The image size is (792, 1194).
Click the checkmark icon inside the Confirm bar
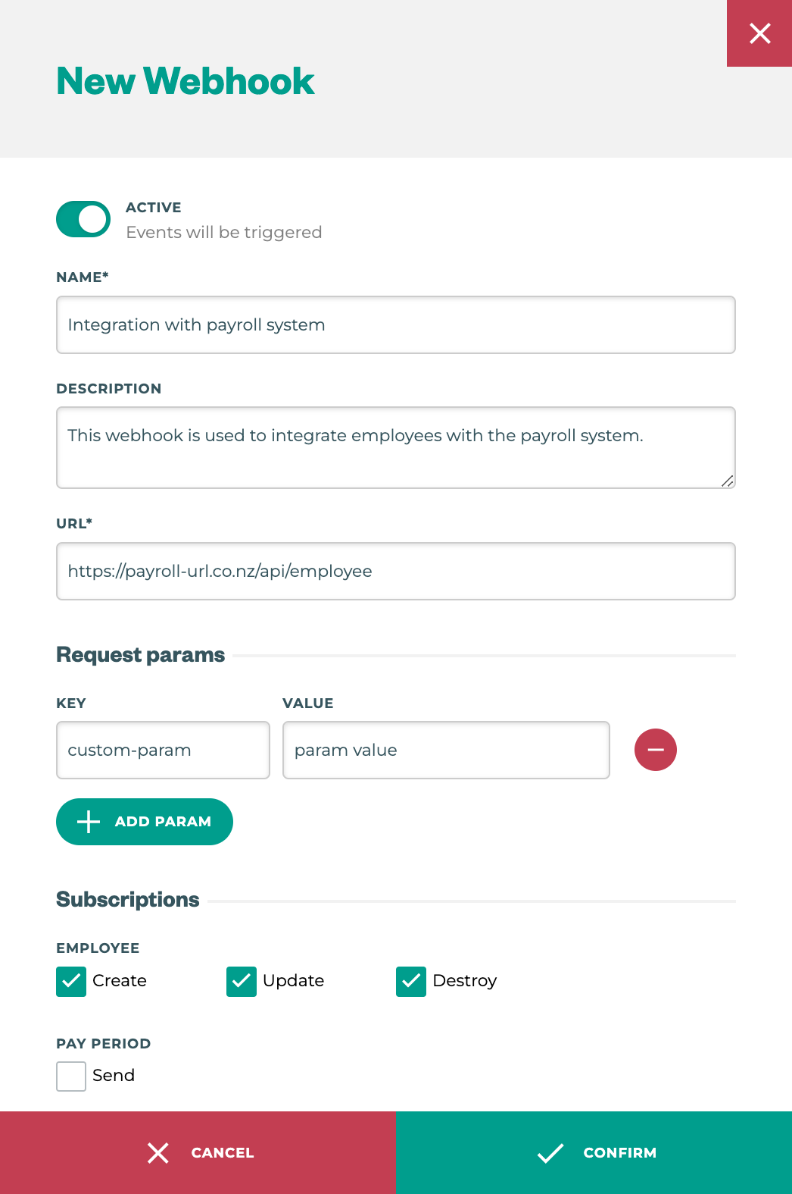pos(550,1152)
